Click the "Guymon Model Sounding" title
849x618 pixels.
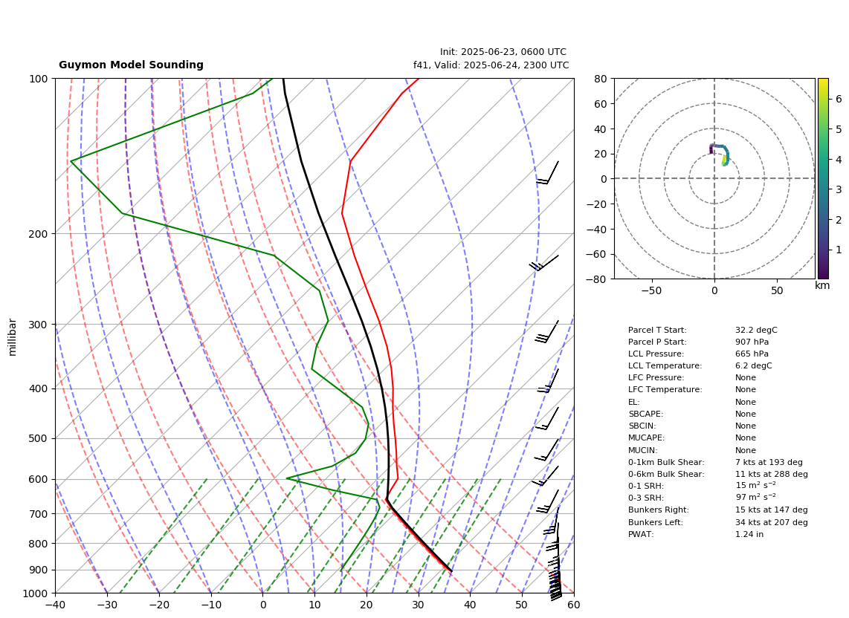coord(131,65)
